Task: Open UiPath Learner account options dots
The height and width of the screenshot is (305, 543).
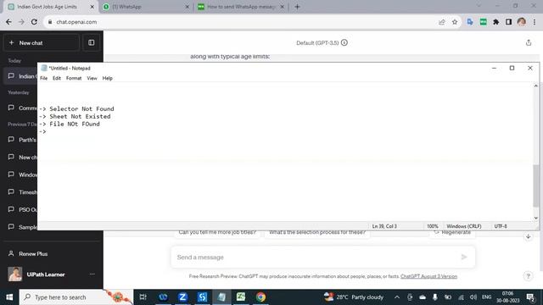Action: 92,274
